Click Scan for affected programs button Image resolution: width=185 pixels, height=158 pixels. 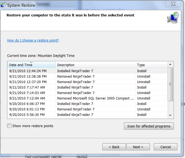tap(149, 126)
